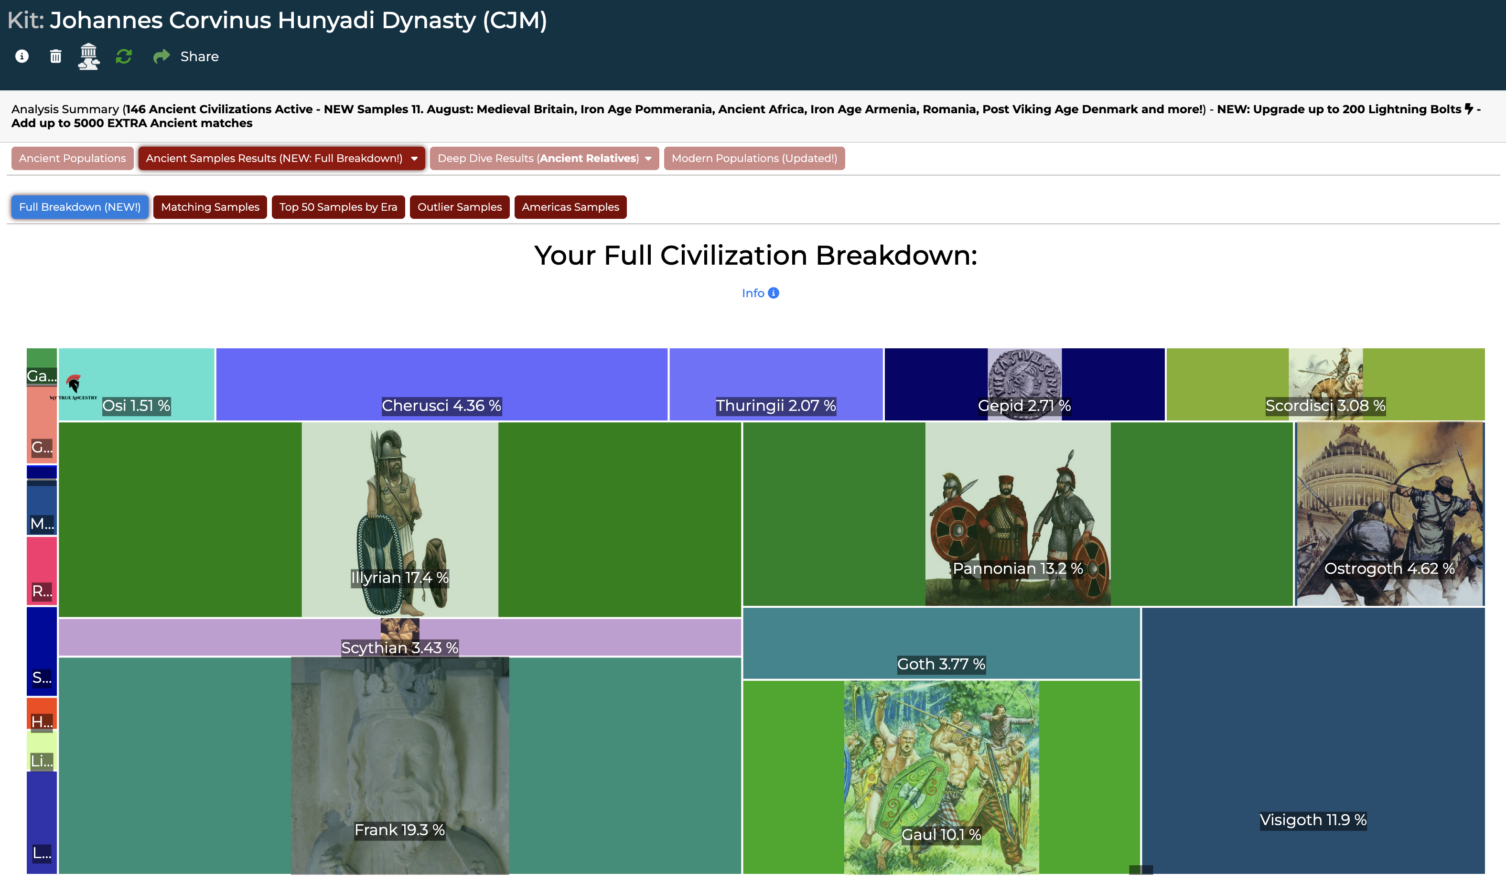Screen dimensions: 1506x882
Task: Open Modern Populations (Updated!) tab
Action: (754, 158)
